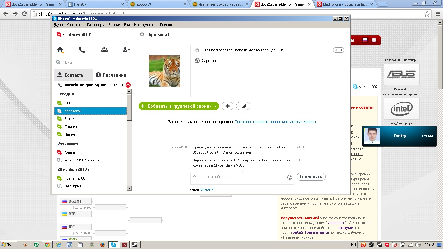Check call quality signal bars button

(243, 106)
